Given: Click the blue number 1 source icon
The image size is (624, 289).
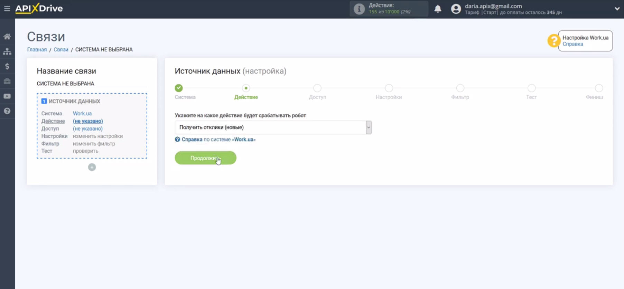Looking at the screenshot, I should (x=44, y=101).
